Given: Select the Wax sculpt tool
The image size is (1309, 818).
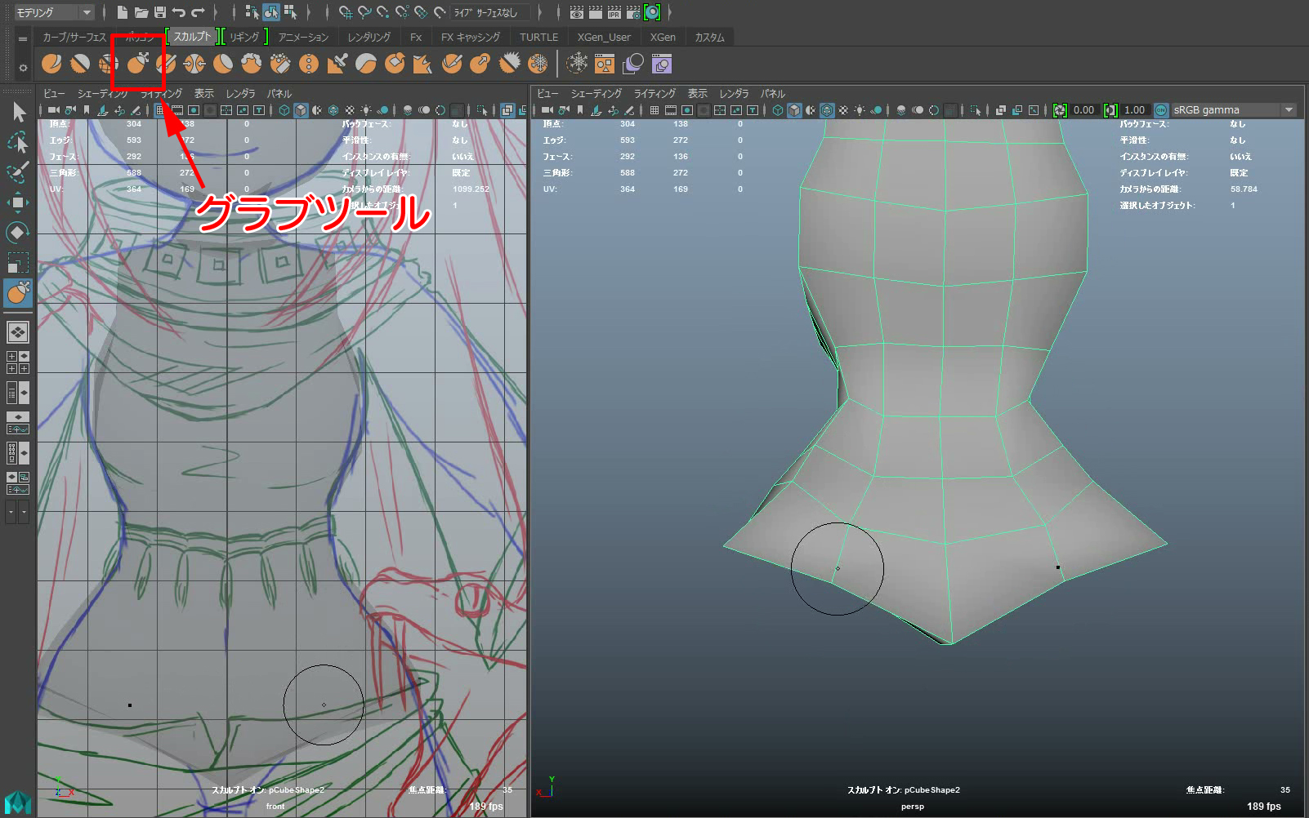Looking at the screenshot, I should pyautogui.click(x=366, y=64).
